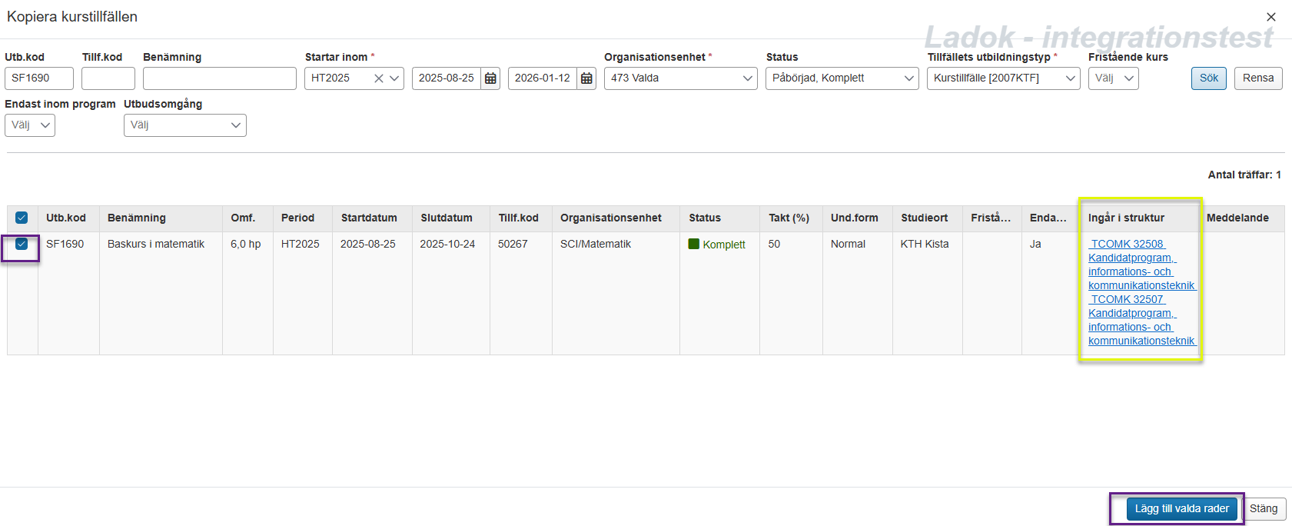
Task: Expand the Startar inom dropdown
Action: point(394,78)
